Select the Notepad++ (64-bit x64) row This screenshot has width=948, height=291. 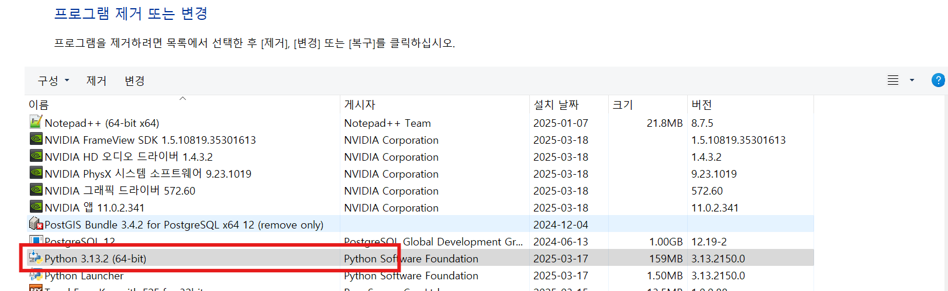pyautogui.click(x=419, y=123)
